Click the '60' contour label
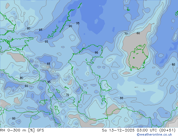The image size is (178, 137). pos(138,33)
